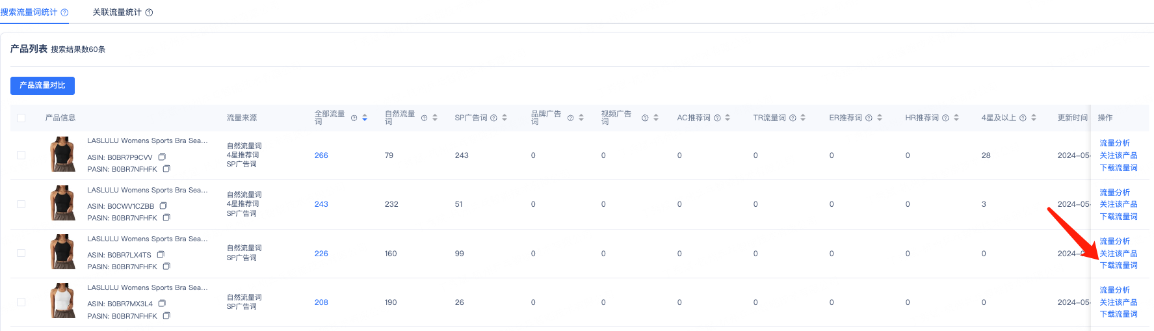
Task: Copy ASIN B0BR7P9CVV with copy icon
Action: (x=162, y=157)
